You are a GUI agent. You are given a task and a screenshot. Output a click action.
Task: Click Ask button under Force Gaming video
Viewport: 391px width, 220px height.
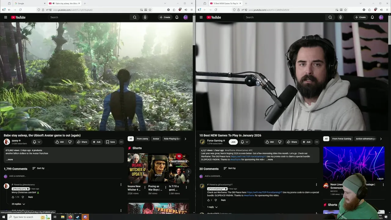click(x=306, y=142)
